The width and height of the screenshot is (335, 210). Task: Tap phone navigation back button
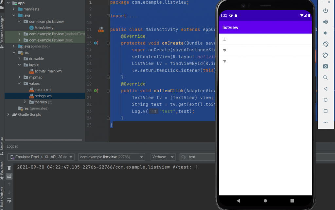pyautogui.click(x=238, y=201)
